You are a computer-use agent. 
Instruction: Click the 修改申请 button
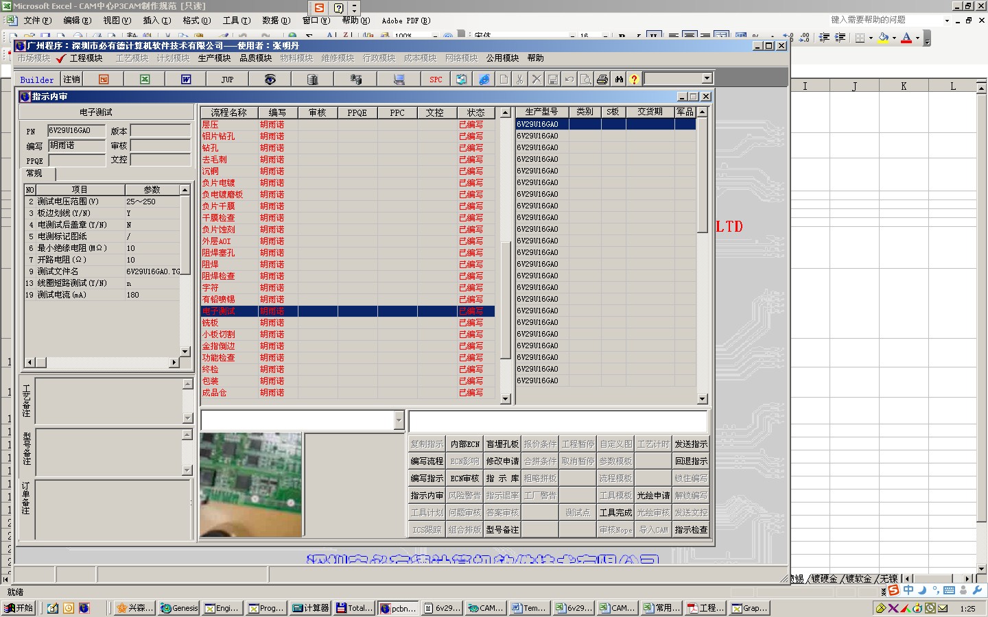pos(502,461)
